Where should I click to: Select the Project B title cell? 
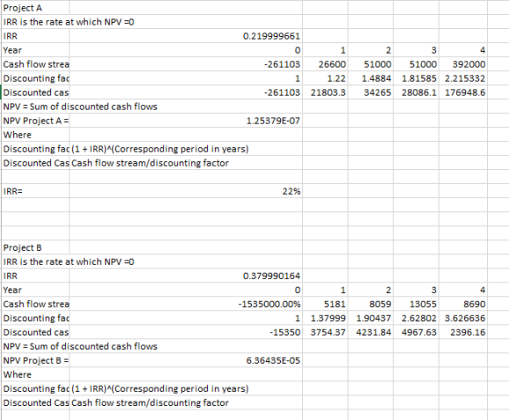pyautogui.click(x=35, y=247)
